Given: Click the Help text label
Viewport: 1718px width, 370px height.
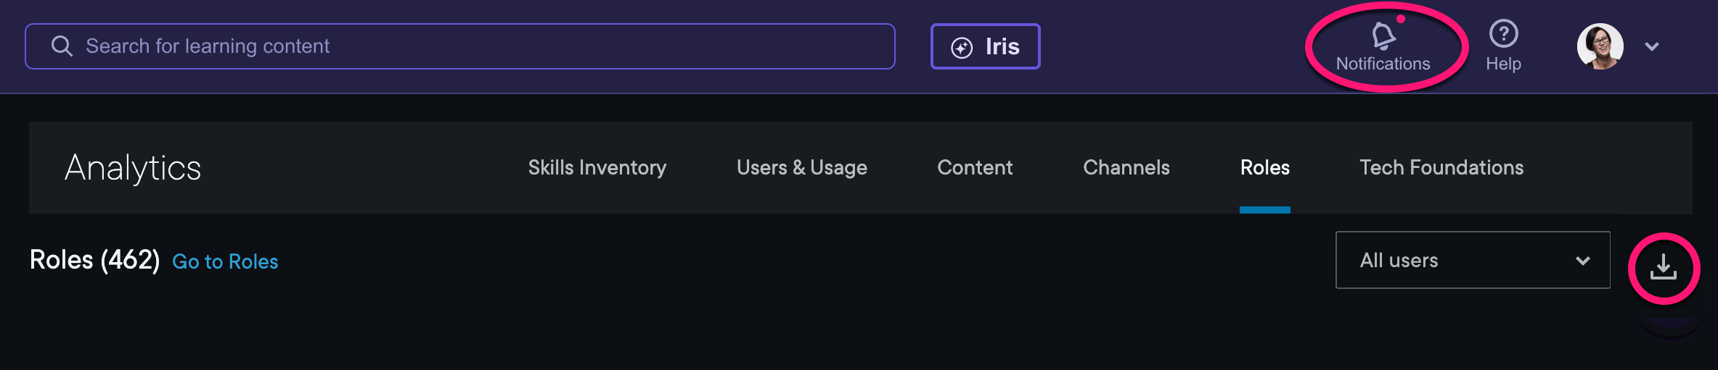Looking at the screenshot, I should tap(1503, 64).
